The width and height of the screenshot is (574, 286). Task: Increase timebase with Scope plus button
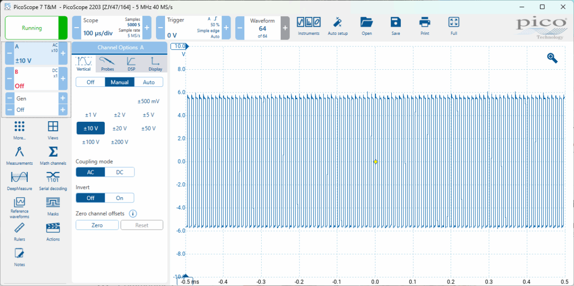147,28
